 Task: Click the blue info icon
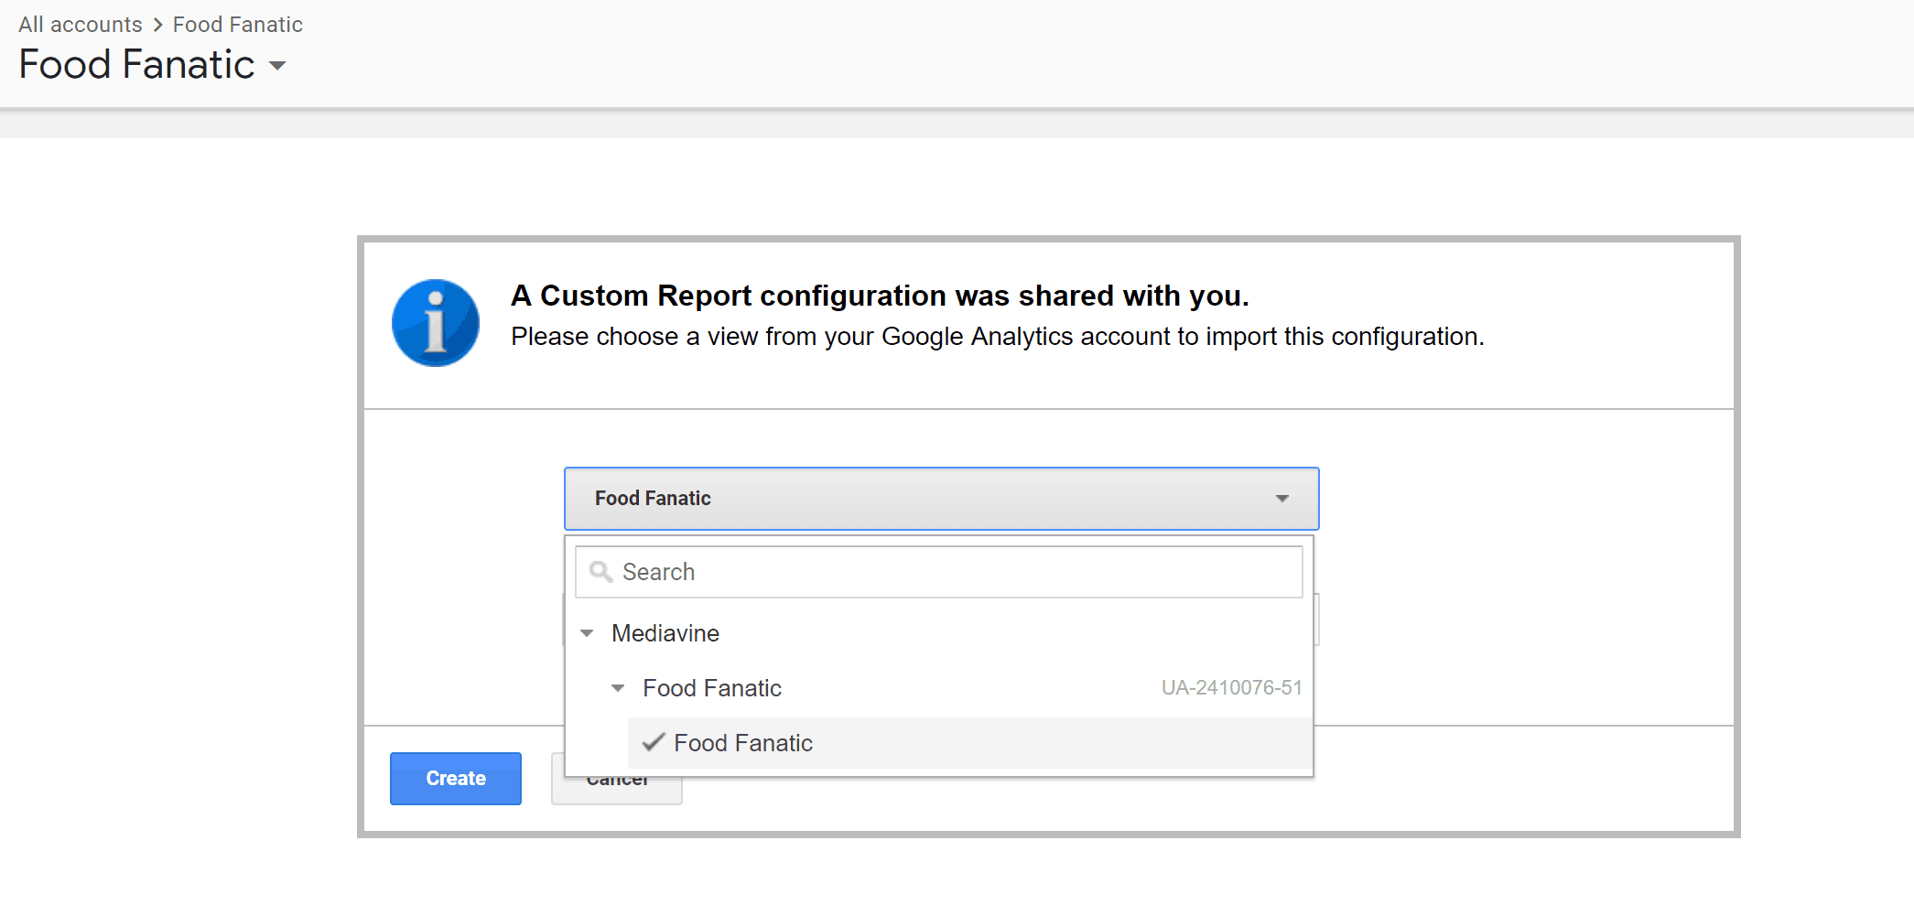coord(436,322)
